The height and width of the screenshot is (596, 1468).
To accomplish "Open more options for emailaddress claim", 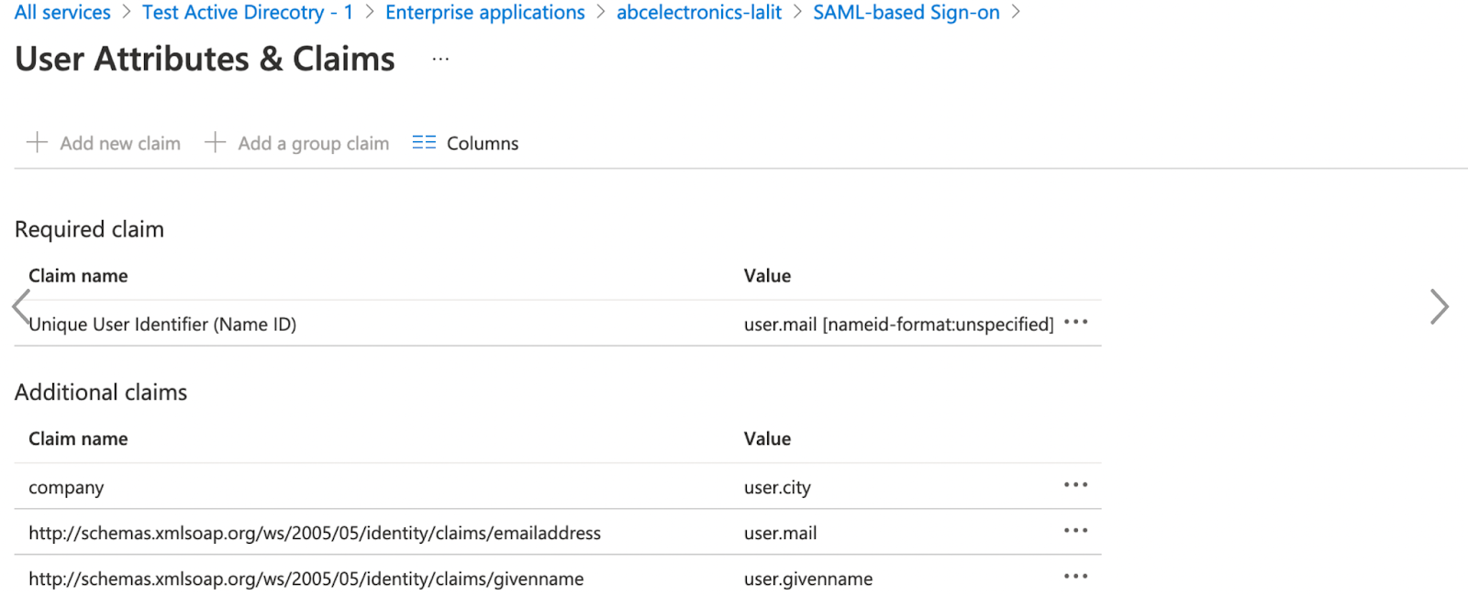I will point(1075,530).
